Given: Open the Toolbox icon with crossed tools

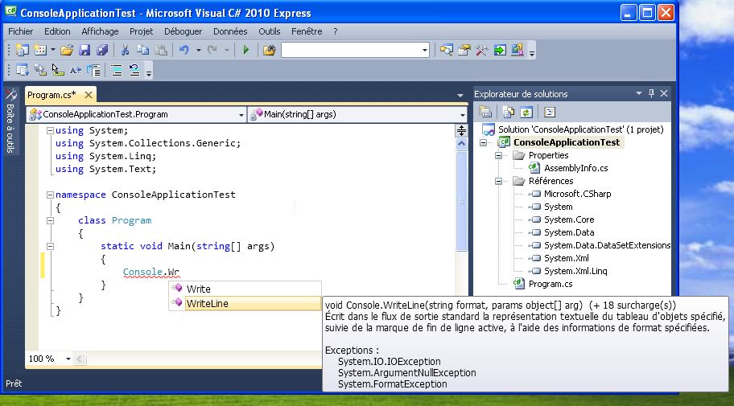Looking at the screenshot, I should coord(481,50).
